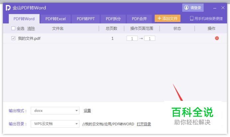Click the 总页数 column header
Screen dimensions: 230x137
click(111, 29)
